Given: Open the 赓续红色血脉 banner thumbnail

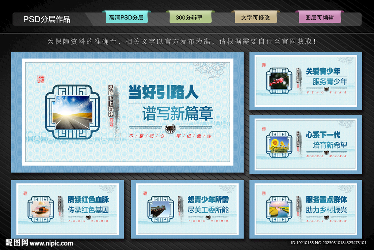Looking at the screenshot, I should click(x=68, y=209).
